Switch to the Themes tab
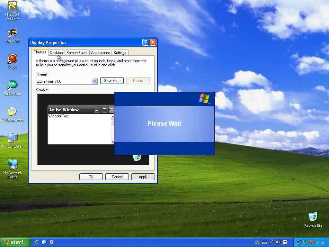 (x=40, y=52)
